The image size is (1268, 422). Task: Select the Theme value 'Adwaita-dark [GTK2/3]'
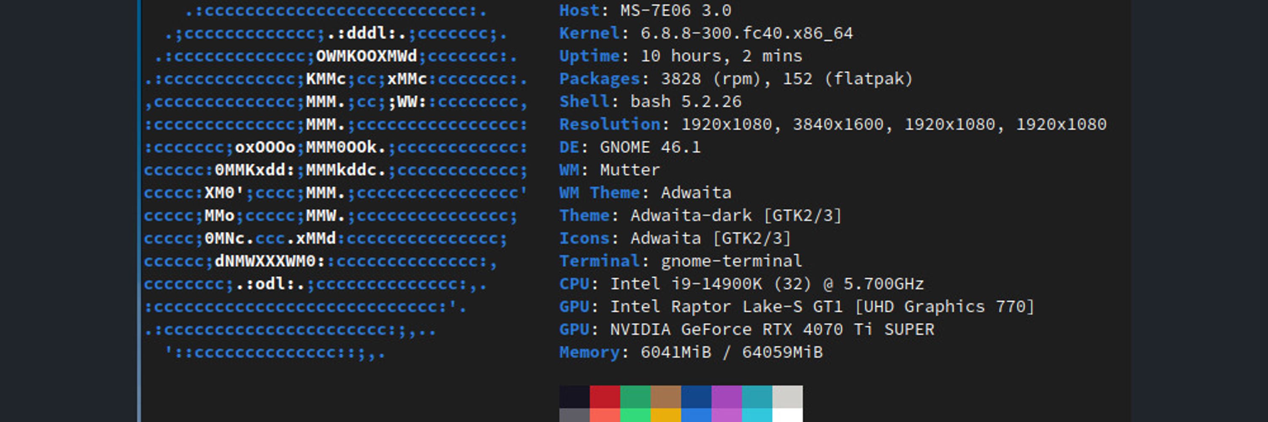tap(736, 216)
